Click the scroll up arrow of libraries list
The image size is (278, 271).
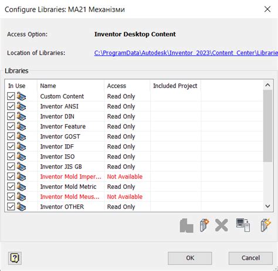tap(267, 85)
